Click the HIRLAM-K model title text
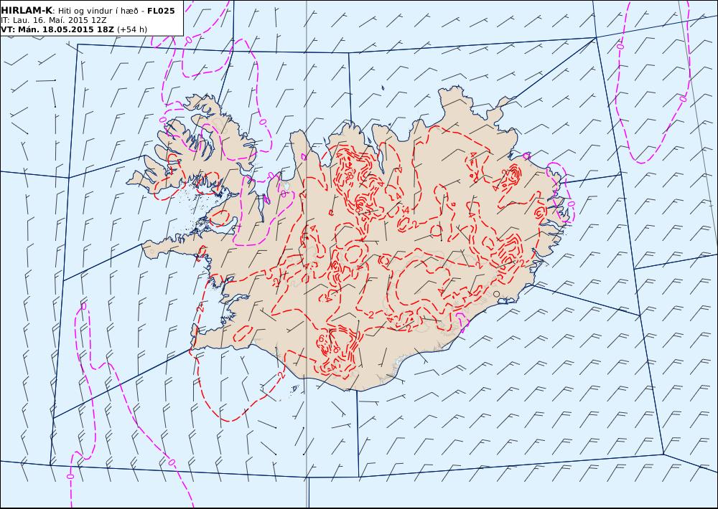Viewport: 718px width, 509px height. [27, 11]
